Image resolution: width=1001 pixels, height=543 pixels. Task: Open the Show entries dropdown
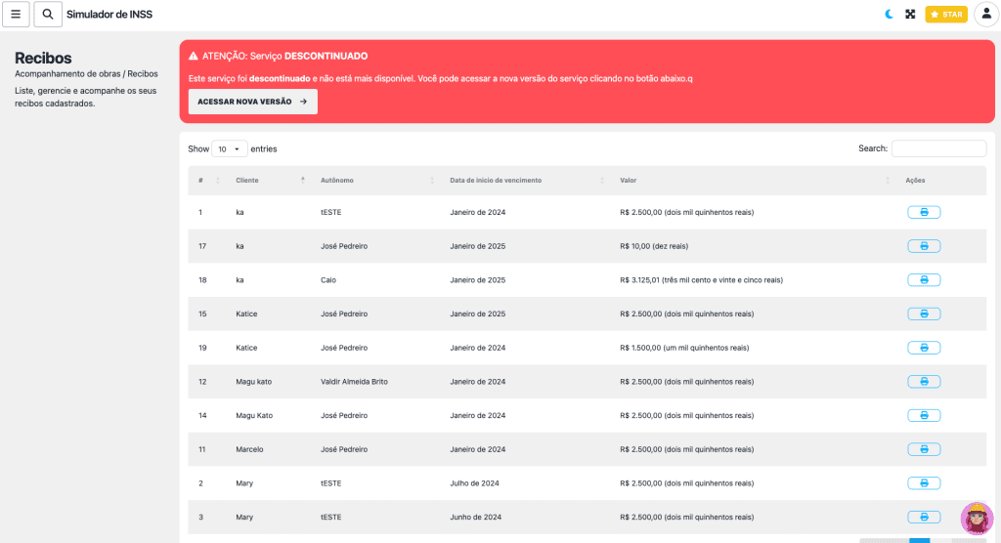[230, 149]
